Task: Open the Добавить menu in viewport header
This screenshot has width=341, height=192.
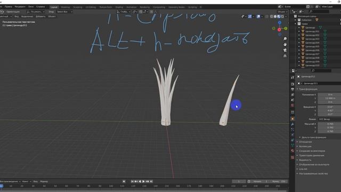Action: pyautogui.click(x=40, y=17)
